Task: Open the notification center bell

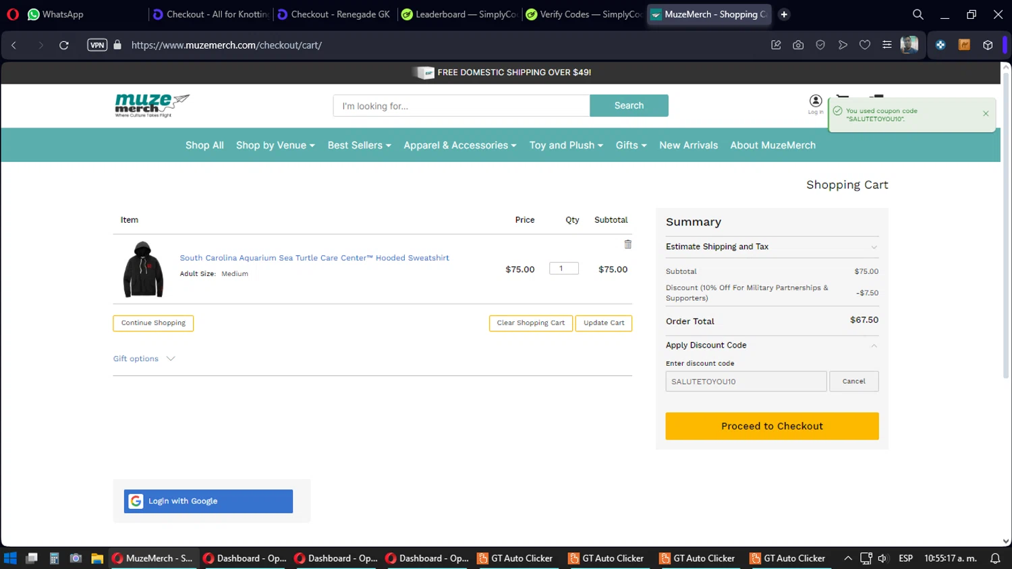Action: pyautogui.click(x=995, y=558)
